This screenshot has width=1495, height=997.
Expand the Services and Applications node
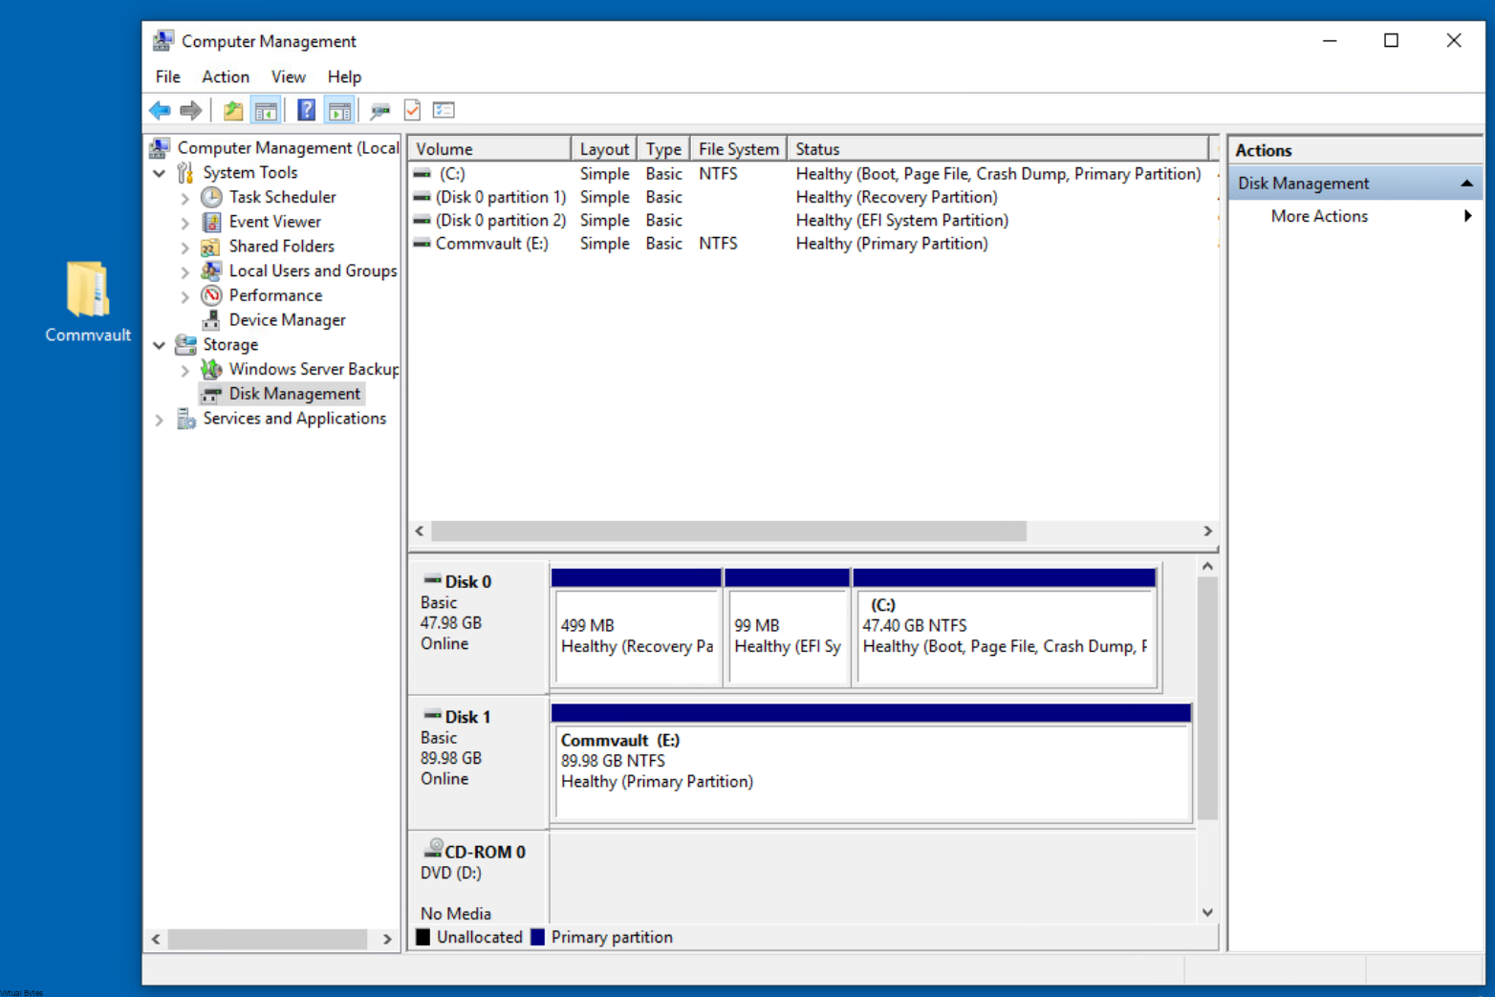pos(159,419)
